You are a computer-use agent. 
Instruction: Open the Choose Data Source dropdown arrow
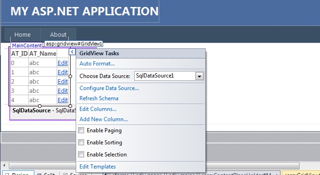[x=199, y=76]
